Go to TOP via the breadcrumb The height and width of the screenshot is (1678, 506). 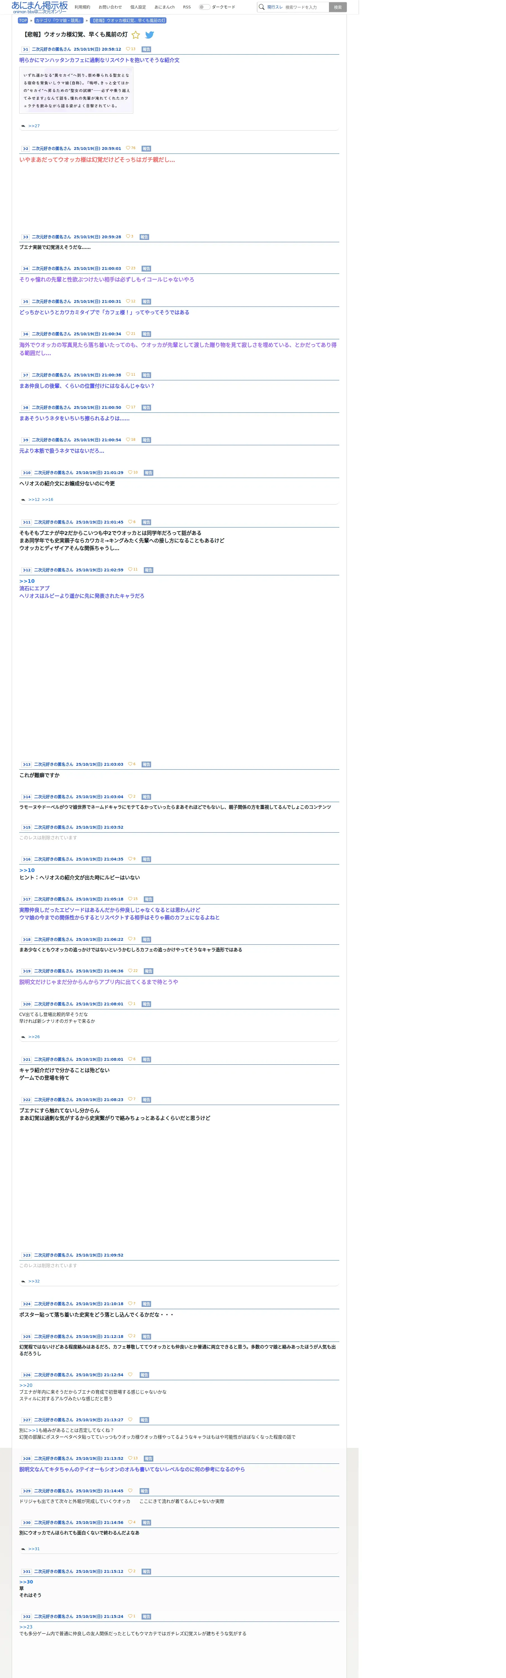click(x=23, y=20)
